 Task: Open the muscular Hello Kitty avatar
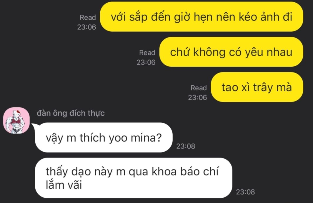click(x=16, y=120)
